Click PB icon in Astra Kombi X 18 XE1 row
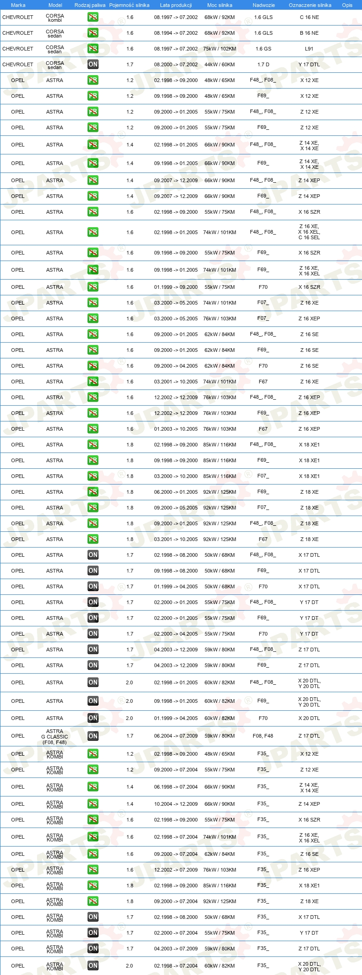362x975 pixels. pyautogui.click(x=93, y=886)
